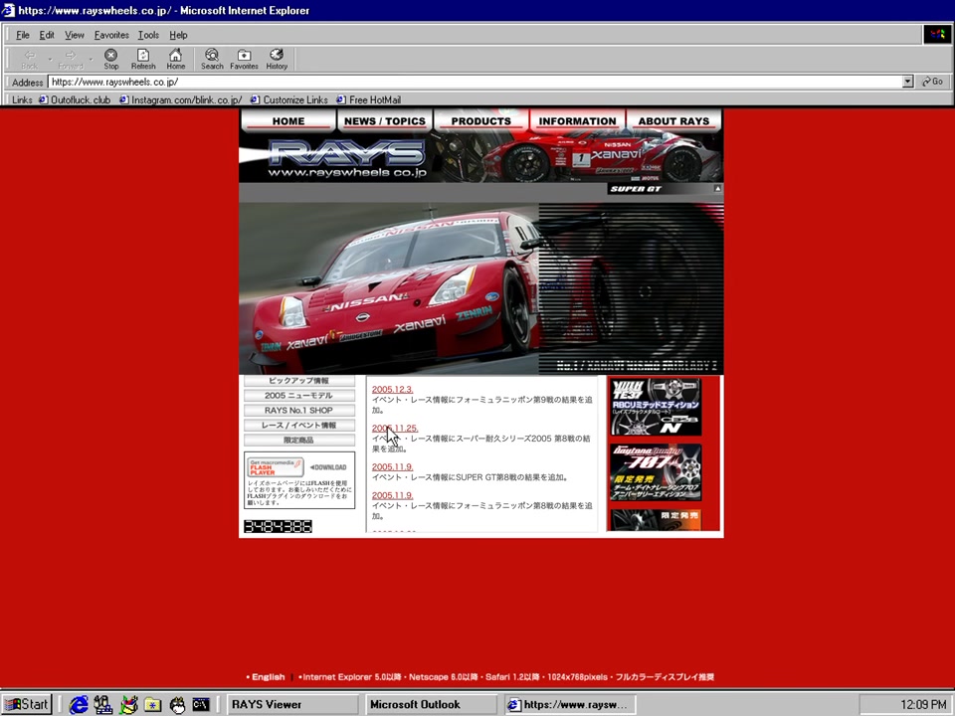Screen dimensions: 955x716
Task: Select the INFORMATION site tab
Action: 577,120
